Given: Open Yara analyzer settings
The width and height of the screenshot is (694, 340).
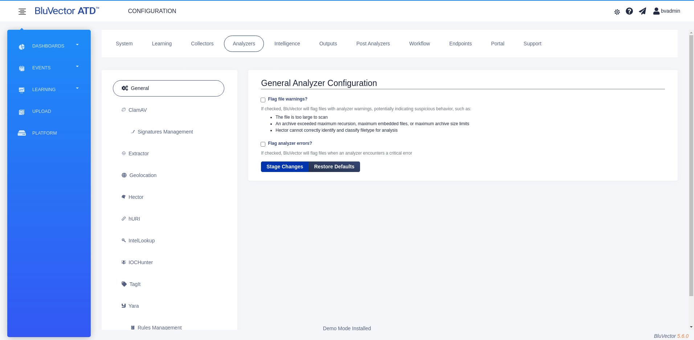Looking at the screenshot, I should [134, 306].
